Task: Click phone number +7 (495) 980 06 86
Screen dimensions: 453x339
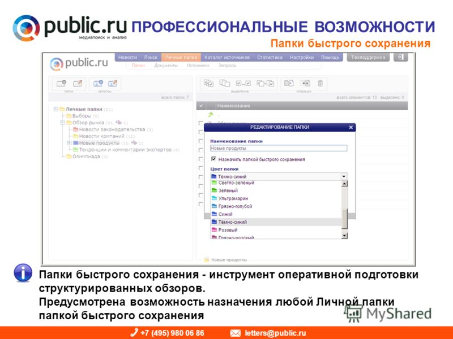Action: pyautogui.click(x=172, y=333)
